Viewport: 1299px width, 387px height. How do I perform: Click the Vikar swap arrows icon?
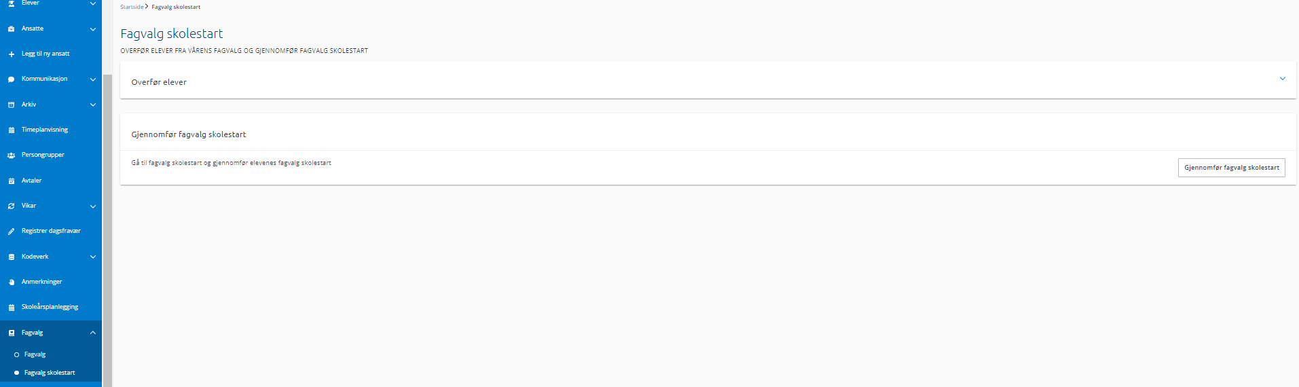(x=11, y=206)
